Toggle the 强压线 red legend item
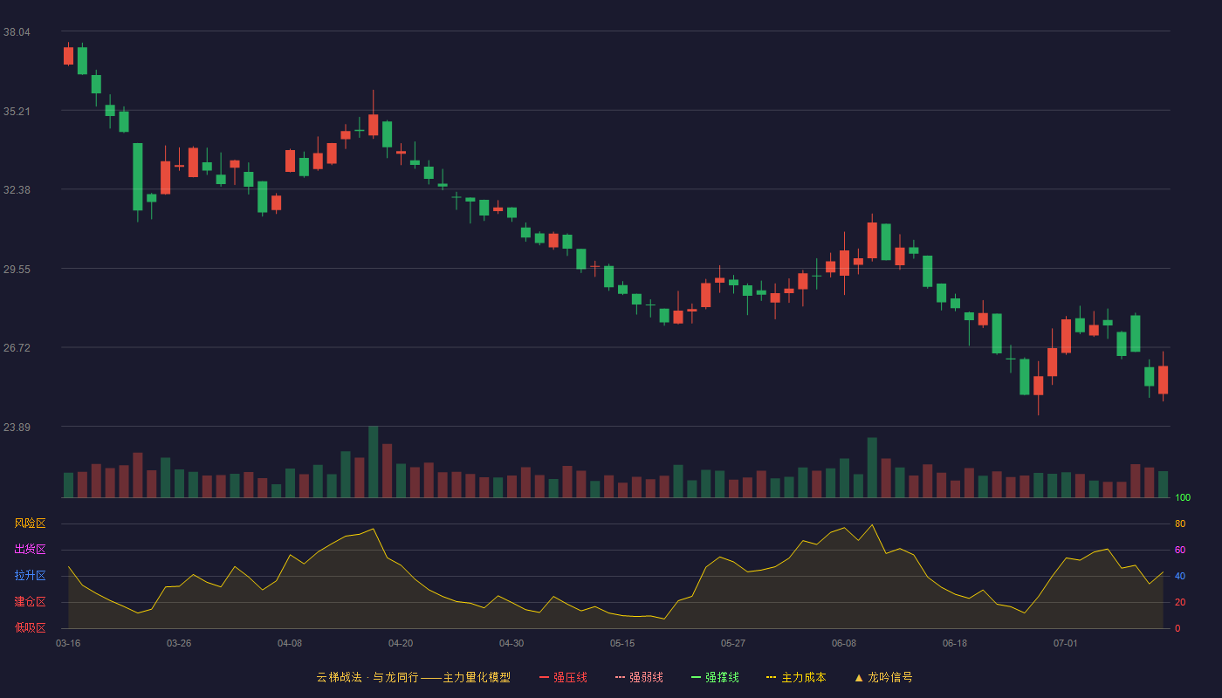This screenshot has height=698, width=1222. pos(563,677)
